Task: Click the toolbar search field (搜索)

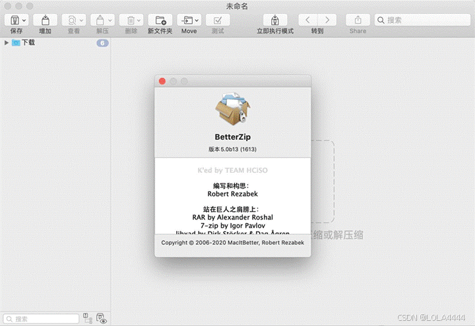Action: tap(422, 20)
